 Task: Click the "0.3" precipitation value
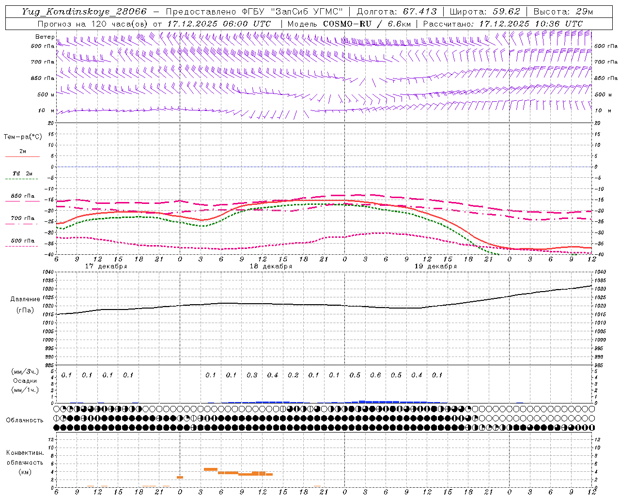[252, 375]
